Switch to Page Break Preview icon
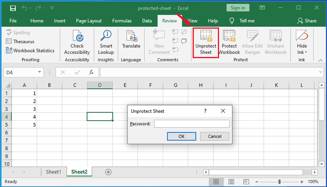327x187 pixels. pos(246,182)
